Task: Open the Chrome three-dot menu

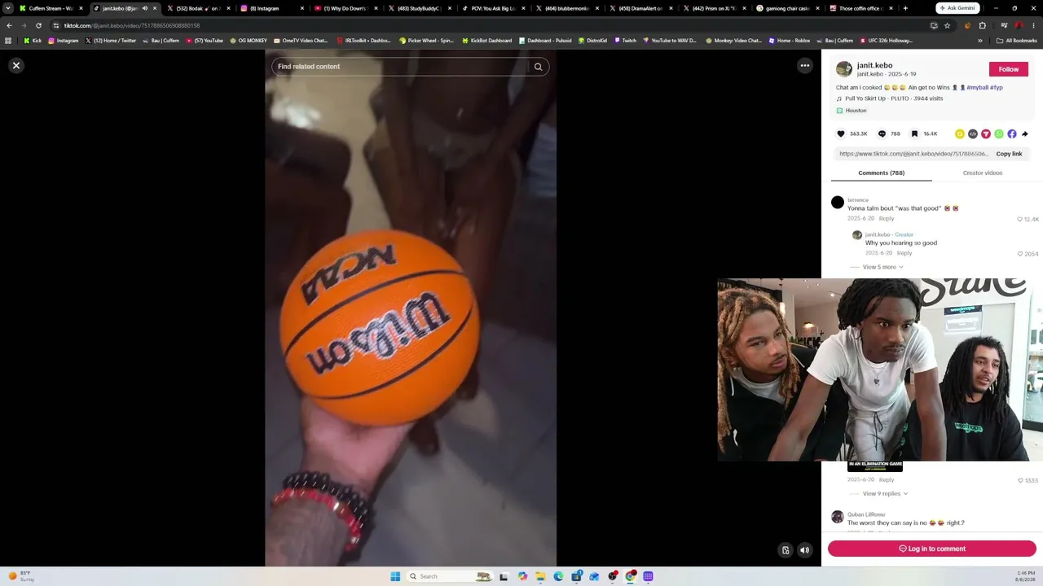Action: pyautogui.click(x=1033, y=25)
